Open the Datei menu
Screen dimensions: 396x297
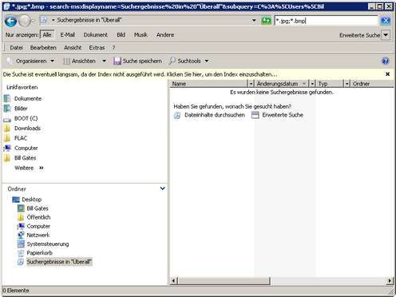(x=16, y=48)
